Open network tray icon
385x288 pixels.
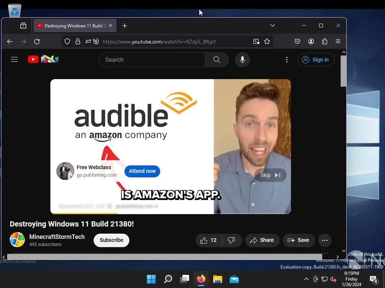[324, 279]
